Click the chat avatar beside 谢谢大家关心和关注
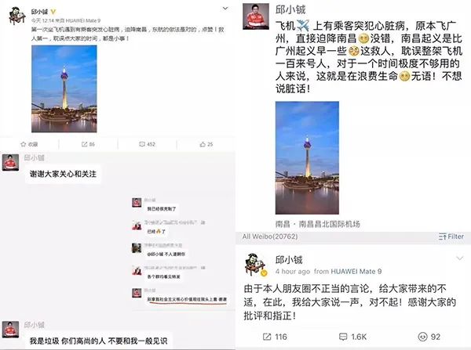 coord(10,162)
